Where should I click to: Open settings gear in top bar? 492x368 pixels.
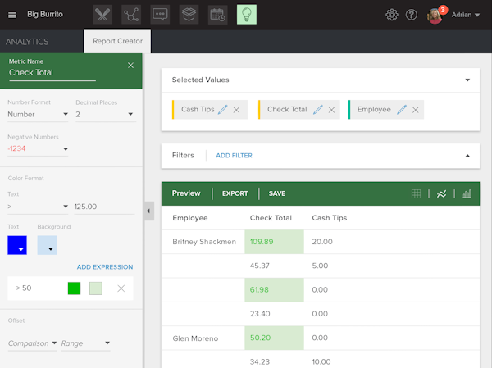392,15
